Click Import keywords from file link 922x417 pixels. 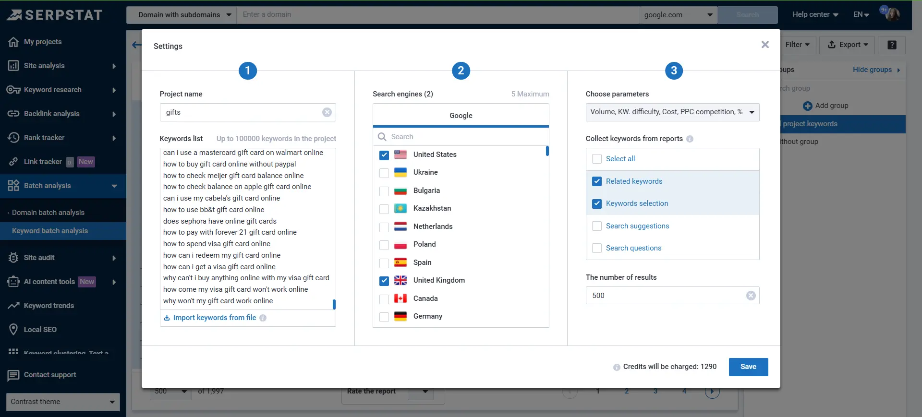(x=214, y=318)
